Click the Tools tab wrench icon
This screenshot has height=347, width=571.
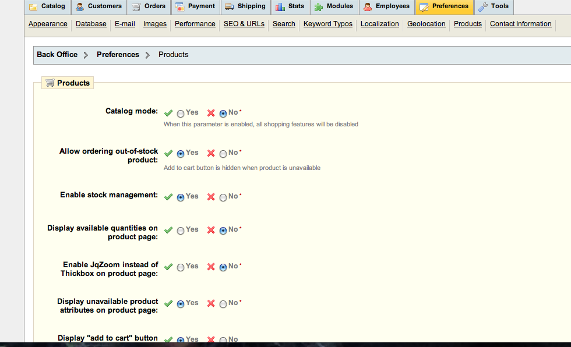pyautogui.click(x=483, y=6)
